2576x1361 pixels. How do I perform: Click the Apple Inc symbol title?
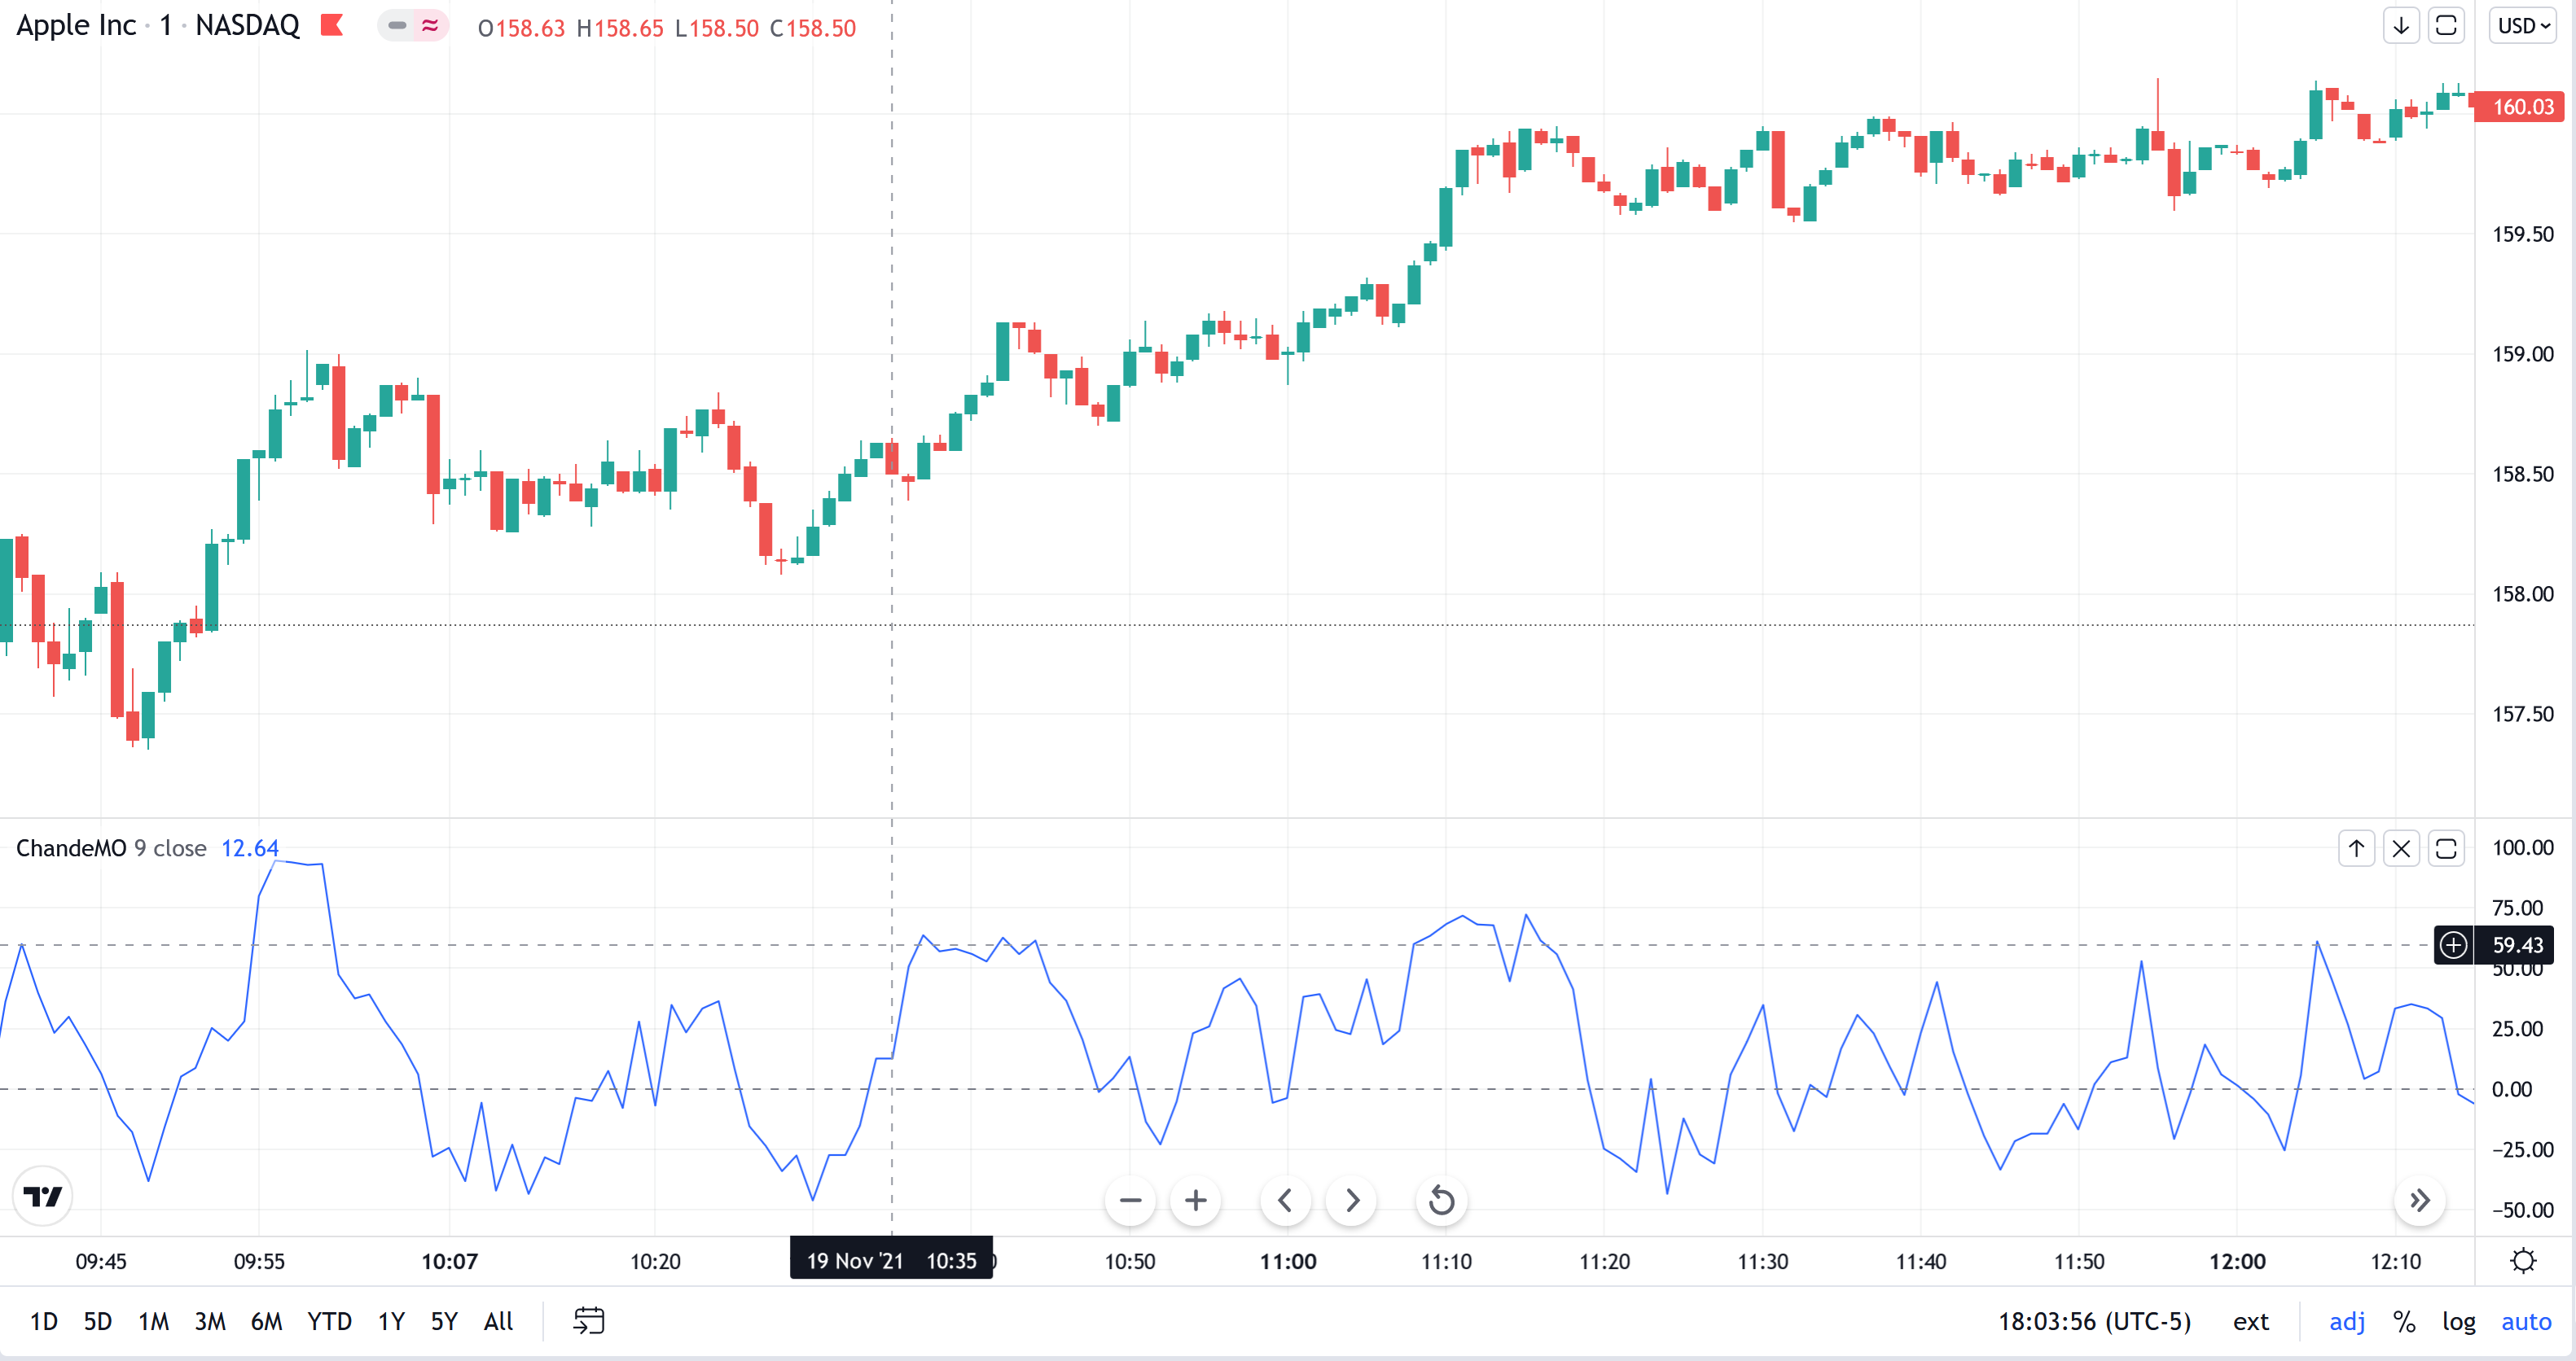76,25
